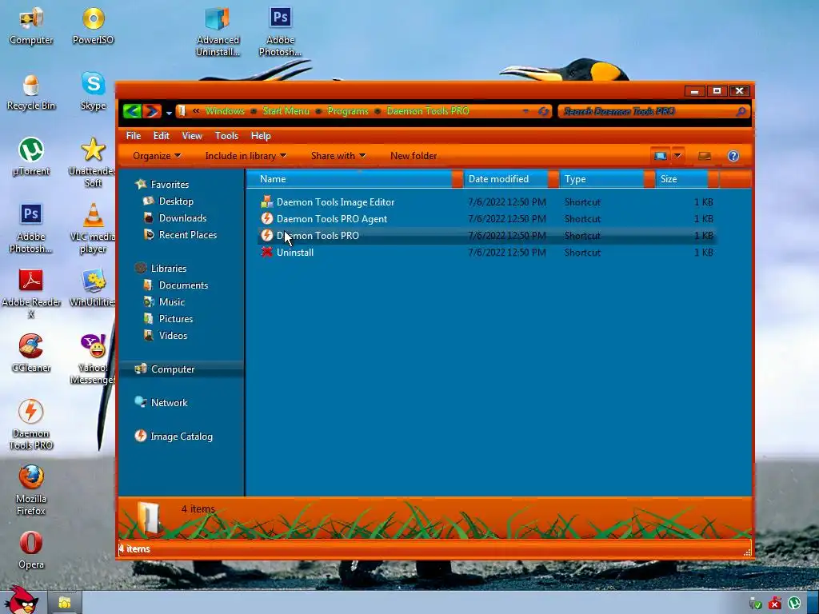Click the Forward navigation arrow in Explorer
The height and width of the screenshot is (614, 819).
[151, 110]
